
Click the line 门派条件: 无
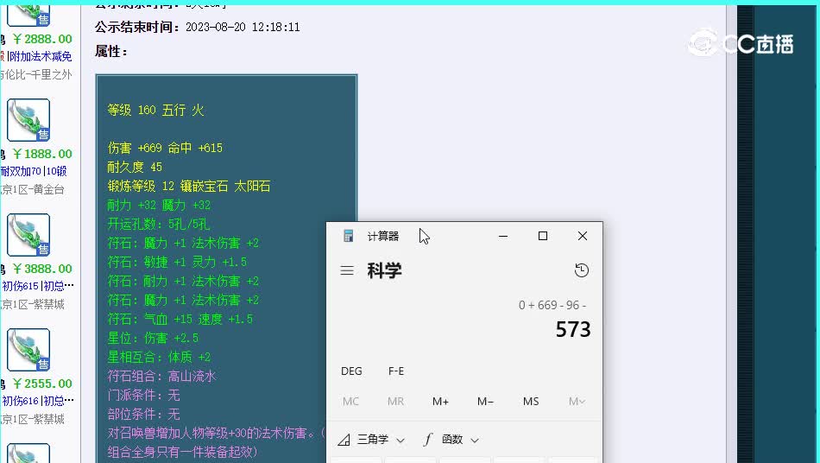[x=143, y=395]
